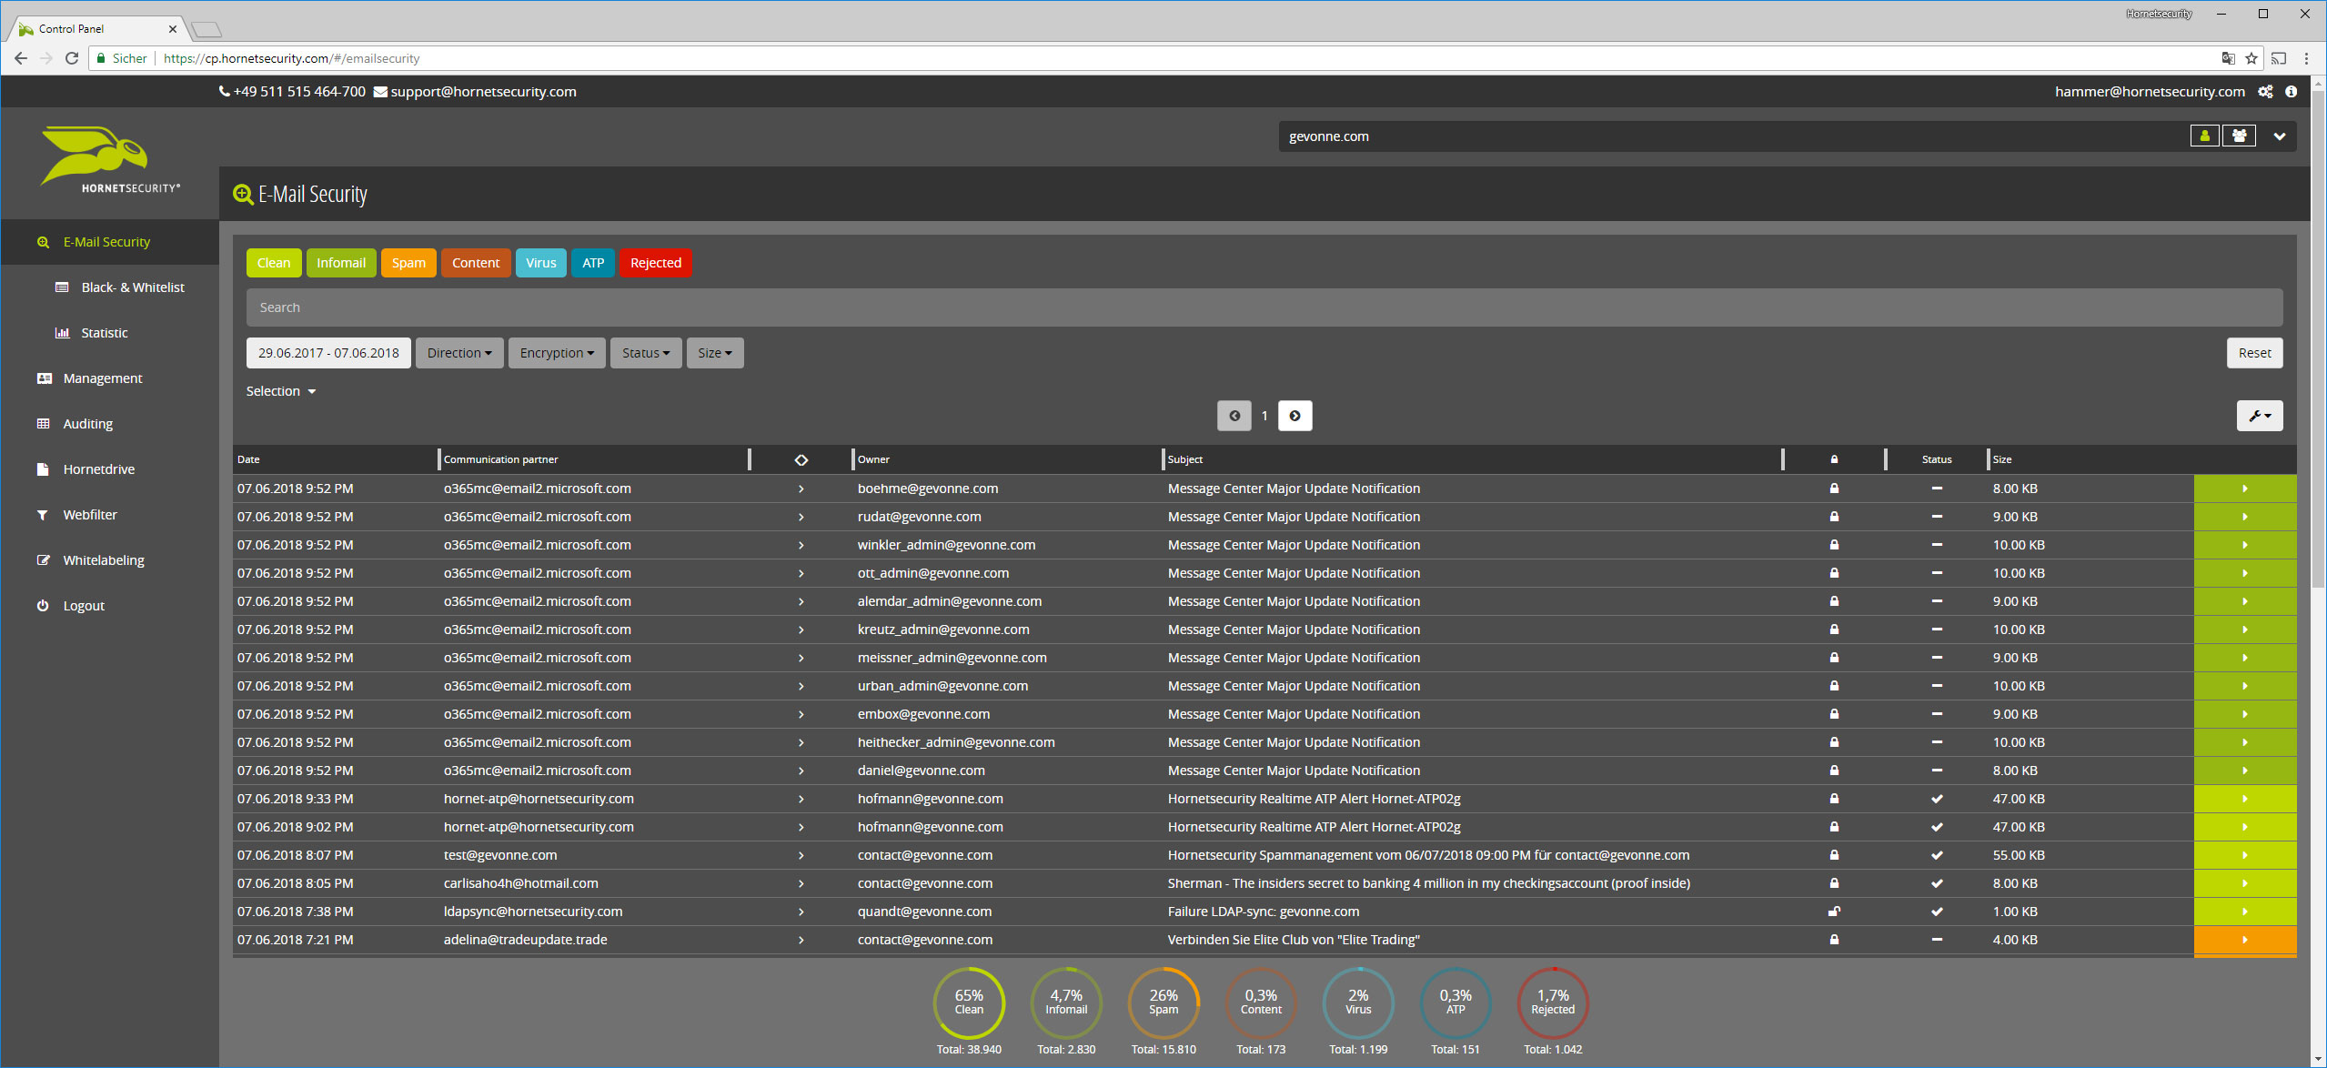Open the Encryption filter dropdown
The width and height of the screenshot is (2327, 1068).
point(556,353)
